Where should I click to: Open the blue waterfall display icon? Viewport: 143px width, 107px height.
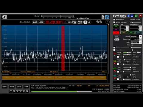pyautogui.click(x=107, y=17)
